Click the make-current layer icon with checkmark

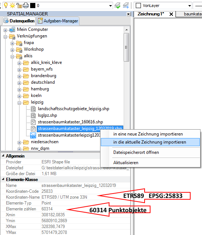[117, 6]
